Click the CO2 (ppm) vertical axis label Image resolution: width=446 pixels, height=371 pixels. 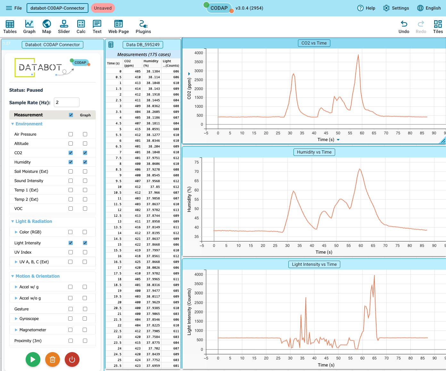pyautogui.click(x=189, y=88)
